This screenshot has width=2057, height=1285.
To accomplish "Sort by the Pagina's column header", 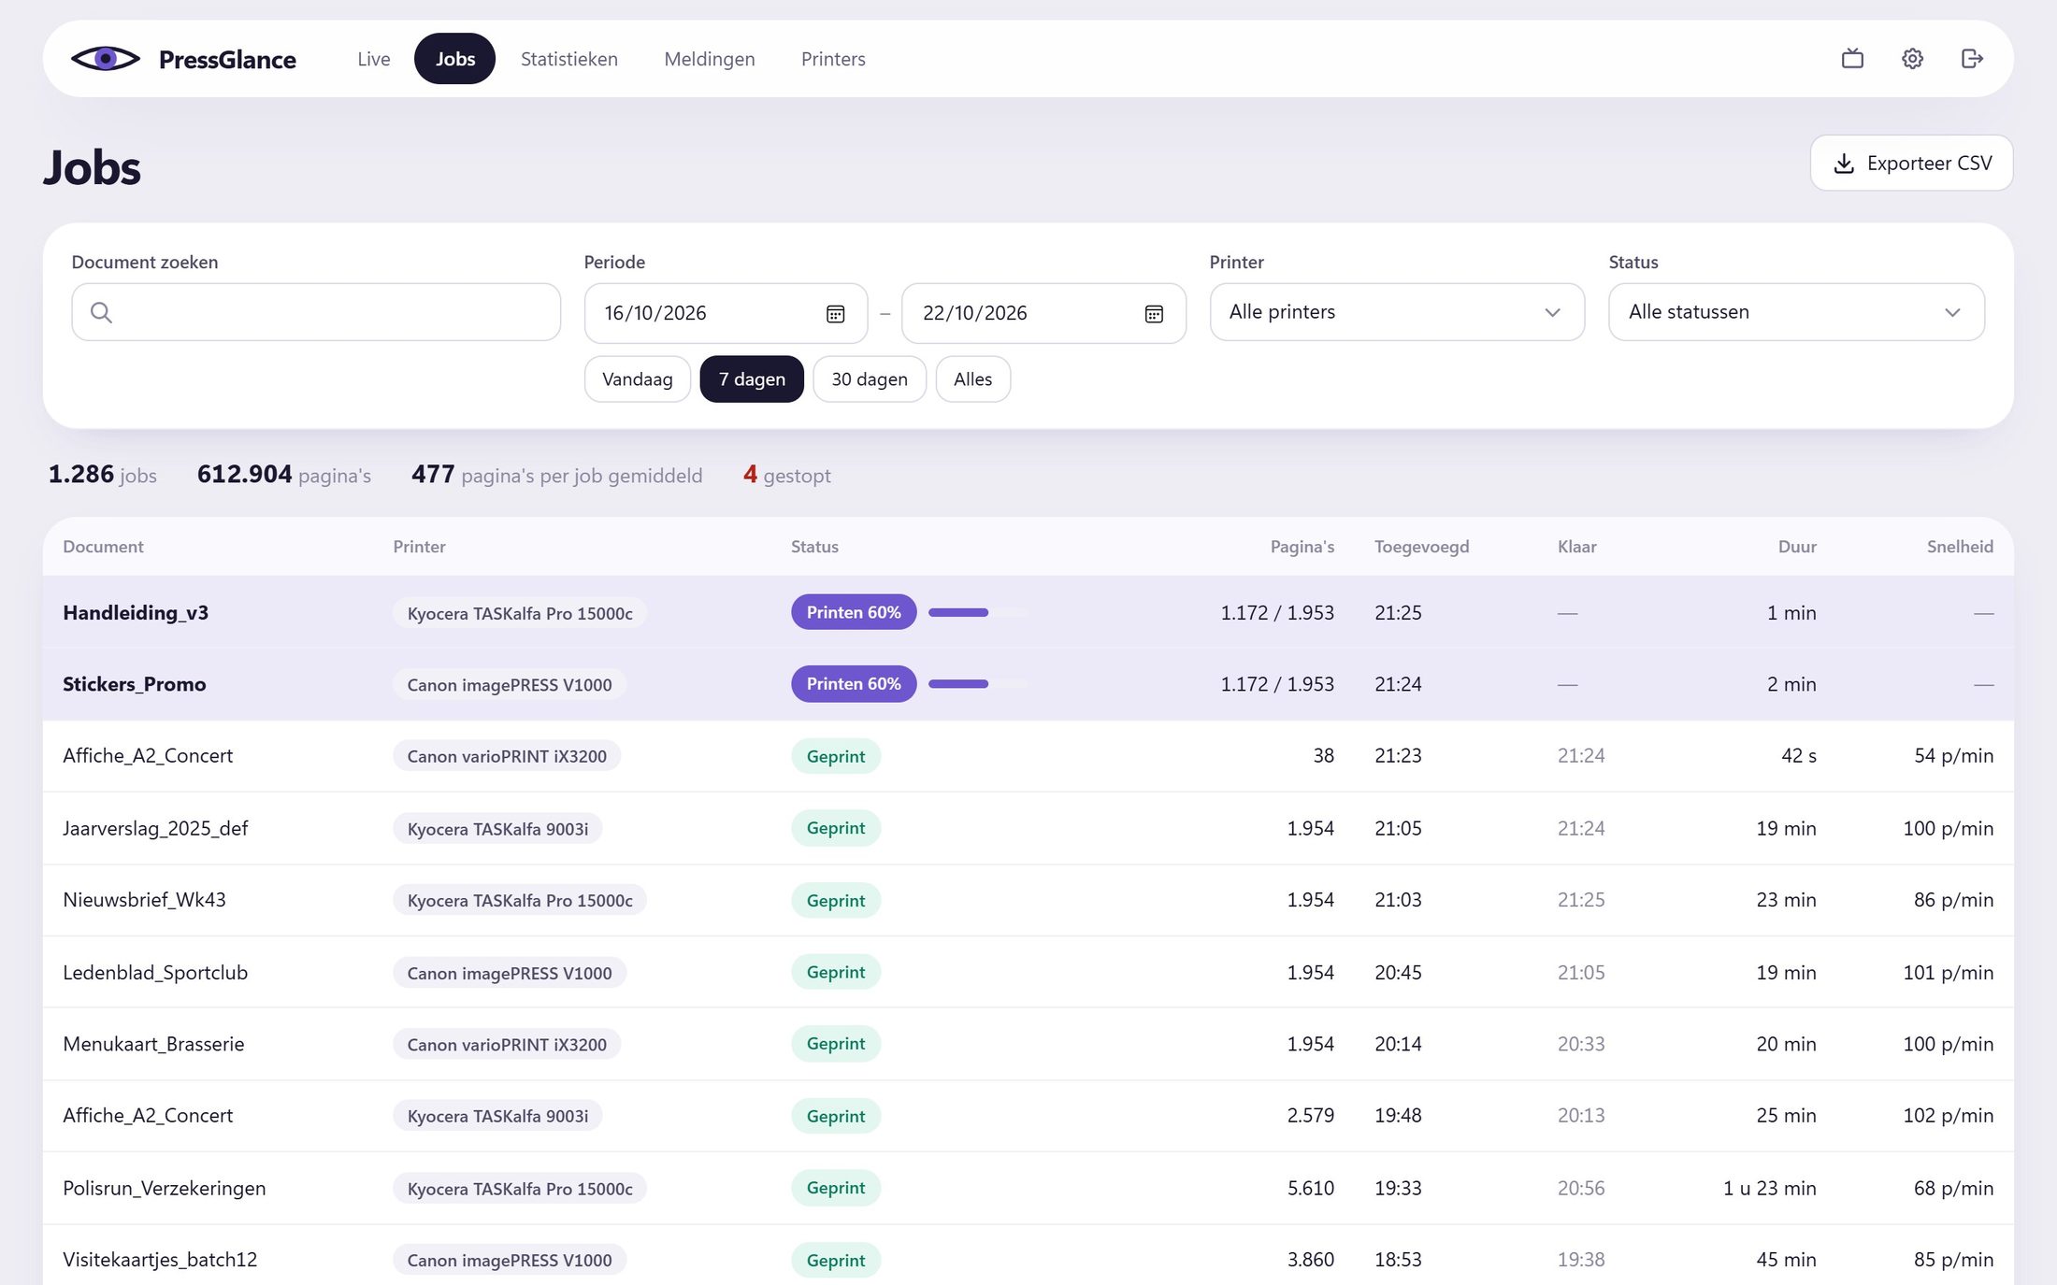I will click(1302, 547).
